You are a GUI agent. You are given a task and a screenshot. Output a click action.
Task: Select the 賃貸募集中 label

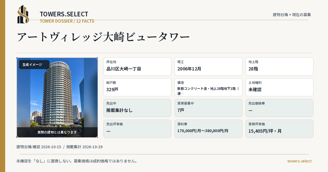186,103
